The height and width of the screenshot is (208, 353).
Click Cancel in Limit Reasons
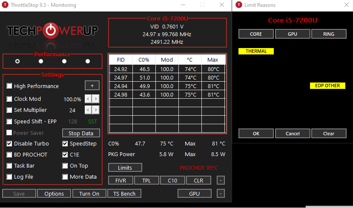point(293,134)
